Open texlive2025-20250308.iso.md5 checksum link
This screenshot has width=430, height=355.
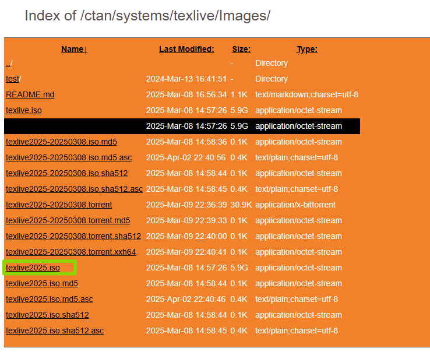61,142
